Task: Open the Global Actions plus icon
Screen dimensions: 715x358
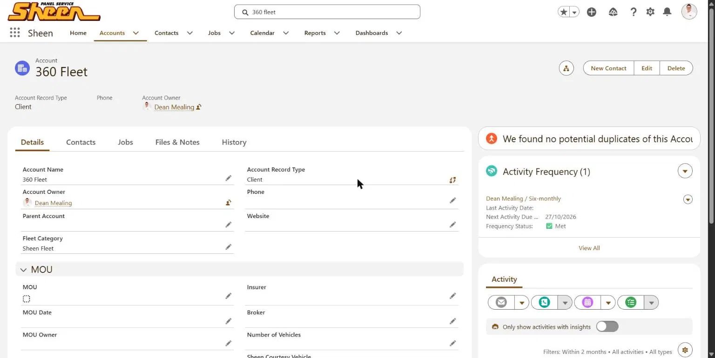Action: (x=592, y=12)
